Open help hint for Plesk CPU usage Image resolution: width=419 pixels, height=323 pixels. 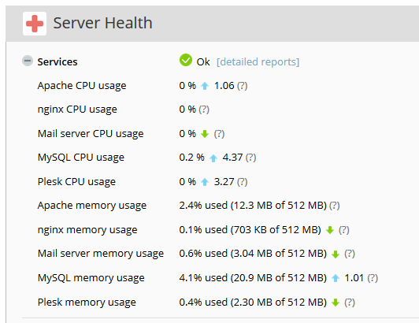(243, 182)
